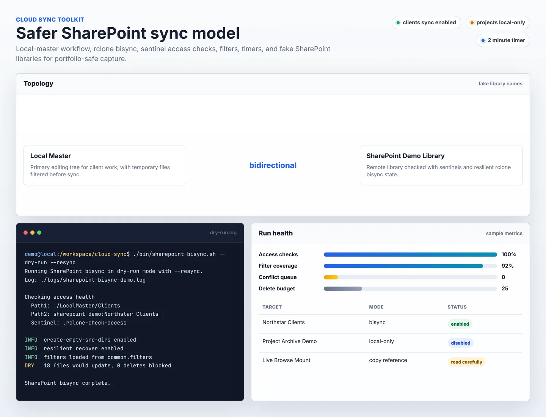Click the '100%' Access checks value
This screenshot has width=546, height=417.
[x=509, y=254]
